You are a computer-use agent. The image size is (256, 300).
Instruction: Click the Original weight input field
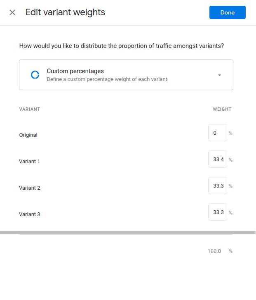(217, 133)
